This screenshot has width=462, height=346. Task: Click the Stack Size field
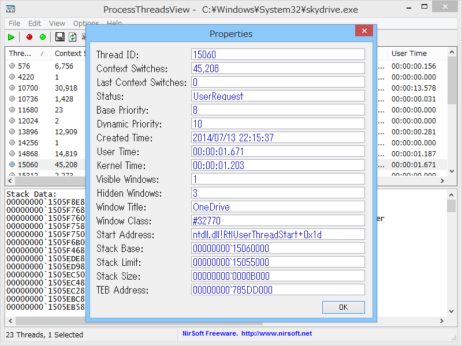278,276
